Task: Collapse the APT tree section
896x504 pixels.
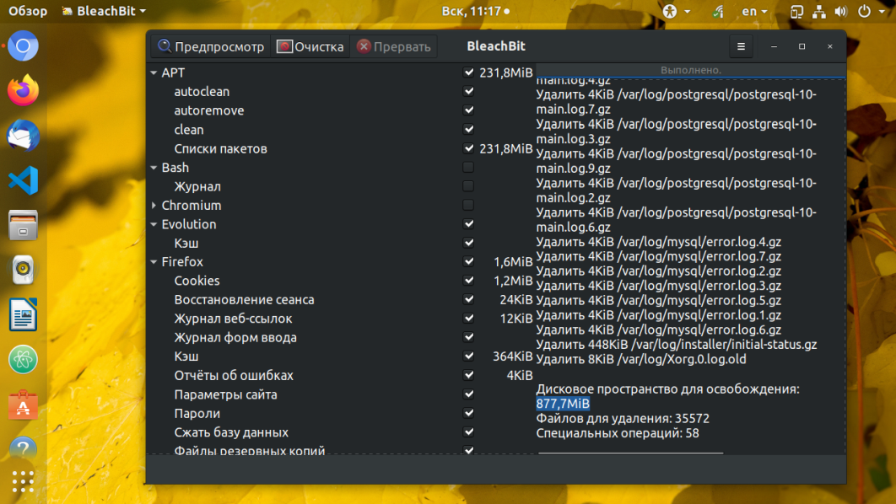Action: [x=154, y=73]
